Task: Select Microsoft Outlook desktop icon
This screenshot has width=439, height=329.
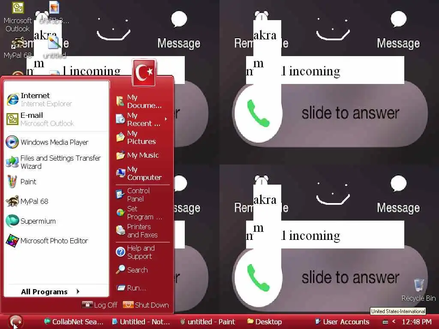Action: 17,17
